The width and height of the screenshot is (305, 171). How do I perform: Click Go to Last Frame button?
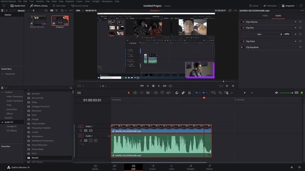[164, 85]
